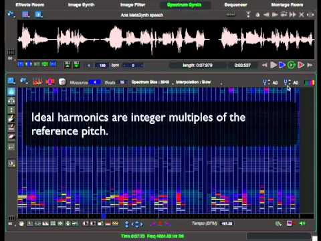Click the green circular loop play button
The height and width of the screenshot is (241, 321).
coord(291,65)
